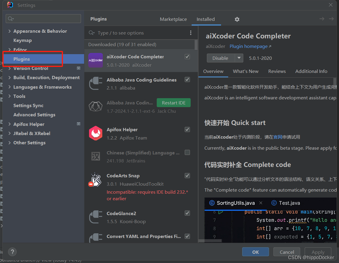Click the plugin filter input field
The width and height of the screenshot is (339, 263).
pos(142,33)
